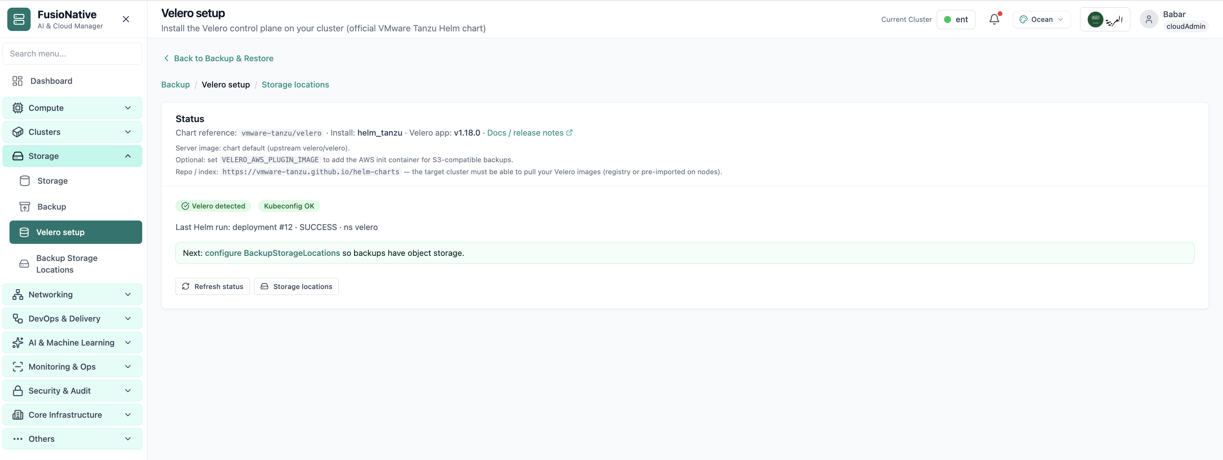Click the Storage drive icon in section header
Viewport: 1223px width, 460px height.
18,156
